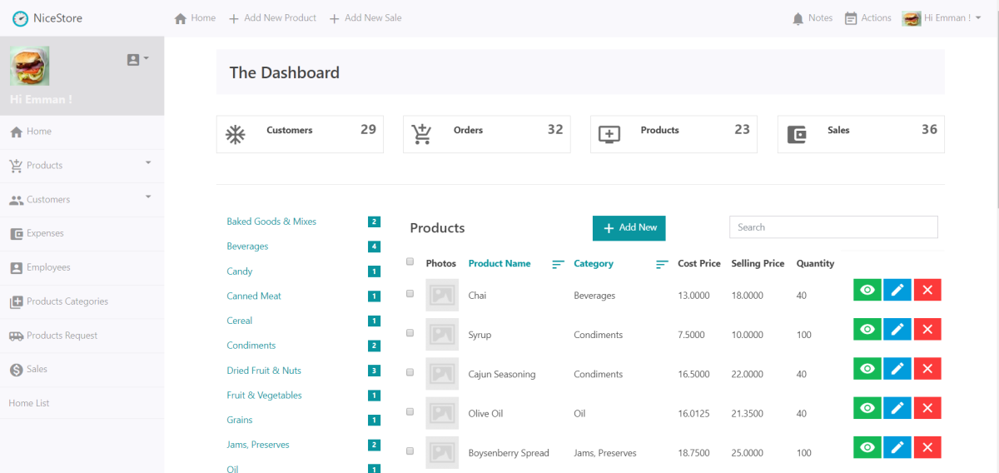Toggle the select-all checkbox in the table header
The image size is (999, 473).
(410, 261)
